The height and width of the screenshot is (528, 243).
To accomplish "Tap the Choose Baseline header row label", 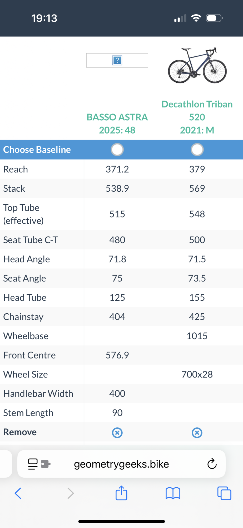I will click(37, 150).
